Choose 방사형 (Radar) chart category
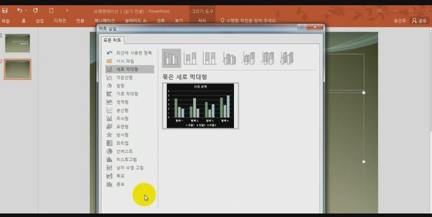The width and height of the screenshot is (432, 217). pos(130,135)
